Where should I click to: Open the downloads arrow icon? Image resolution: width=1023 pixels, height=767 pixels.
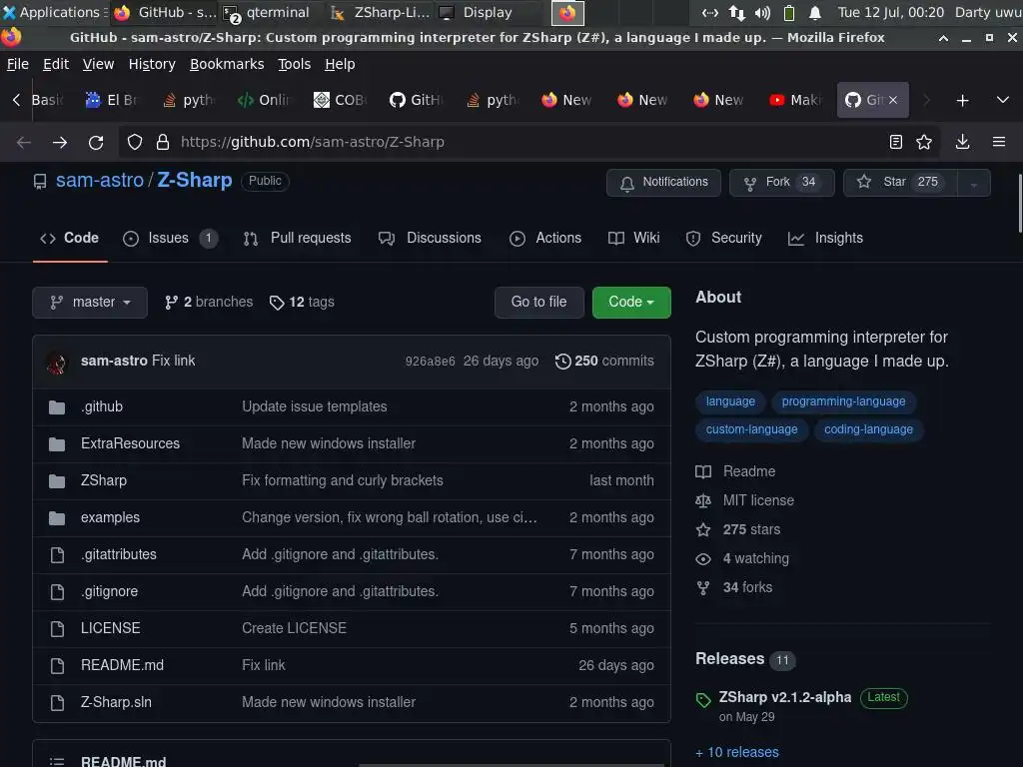click(962, 142)
